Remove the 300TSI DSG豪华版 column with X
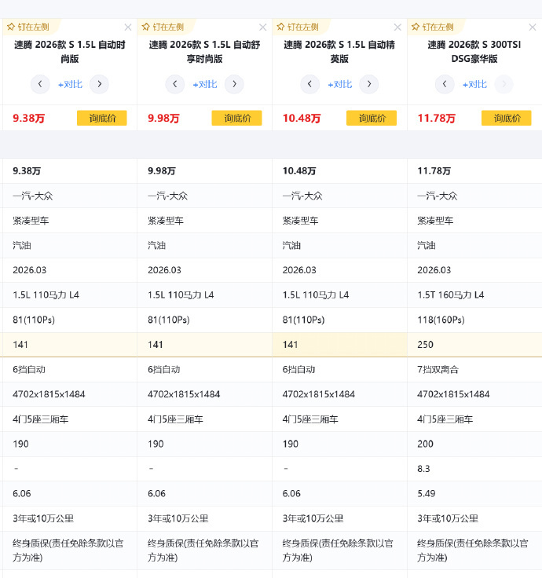 533,27
